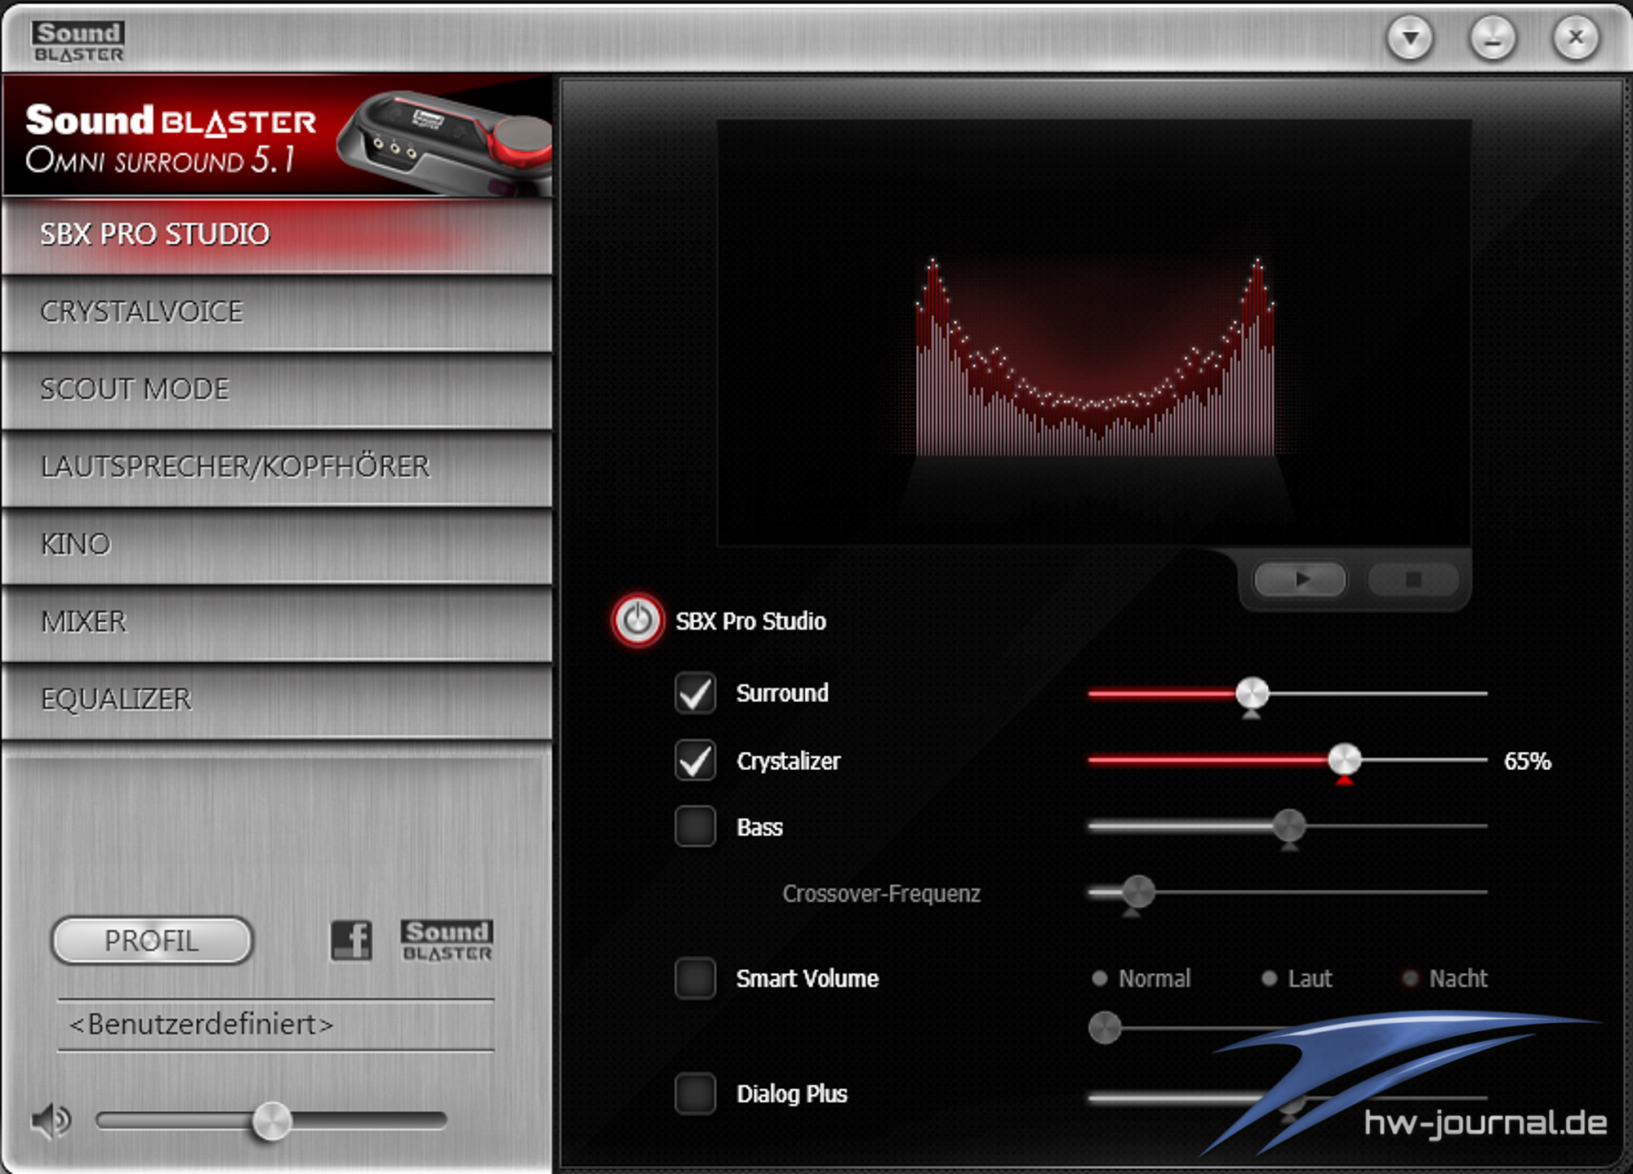The height and width of the screenshot is (1174, 1633).
Task: Enable the Dialog Plus checkbox
Action: (x=696, y=1093)
